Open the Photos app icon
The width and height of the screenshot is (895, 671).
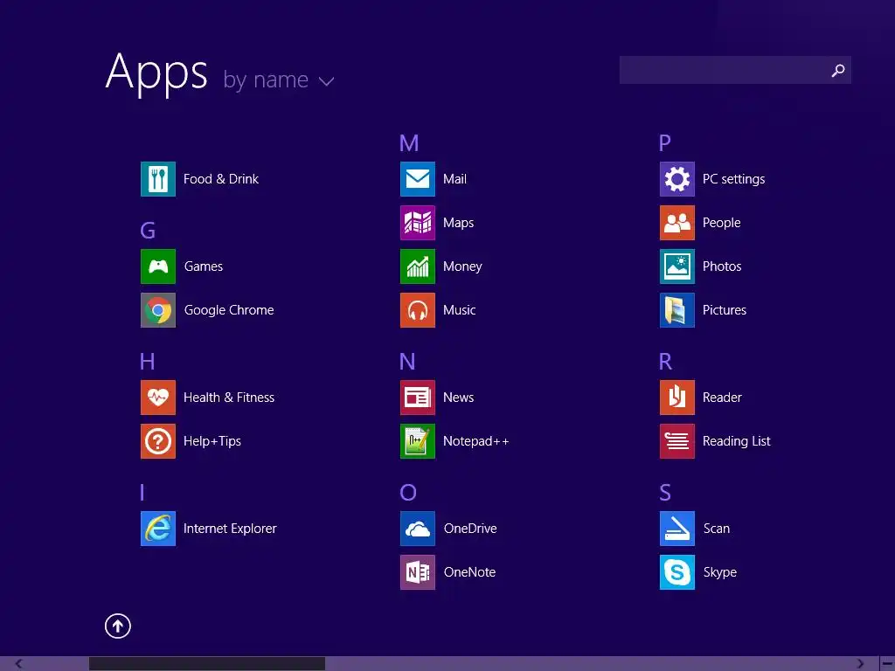click(677, 266)
